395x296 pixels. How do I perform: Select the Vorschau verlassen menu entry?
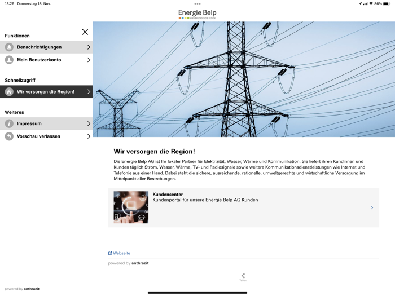pos(46,136)
